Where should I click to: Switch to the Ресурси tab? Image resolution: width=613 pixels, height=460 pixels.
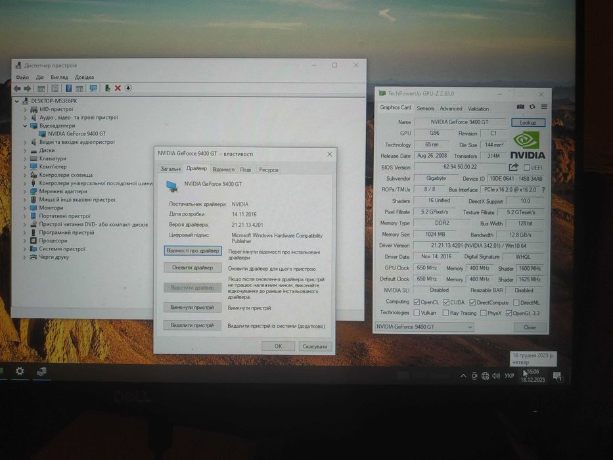269,170
